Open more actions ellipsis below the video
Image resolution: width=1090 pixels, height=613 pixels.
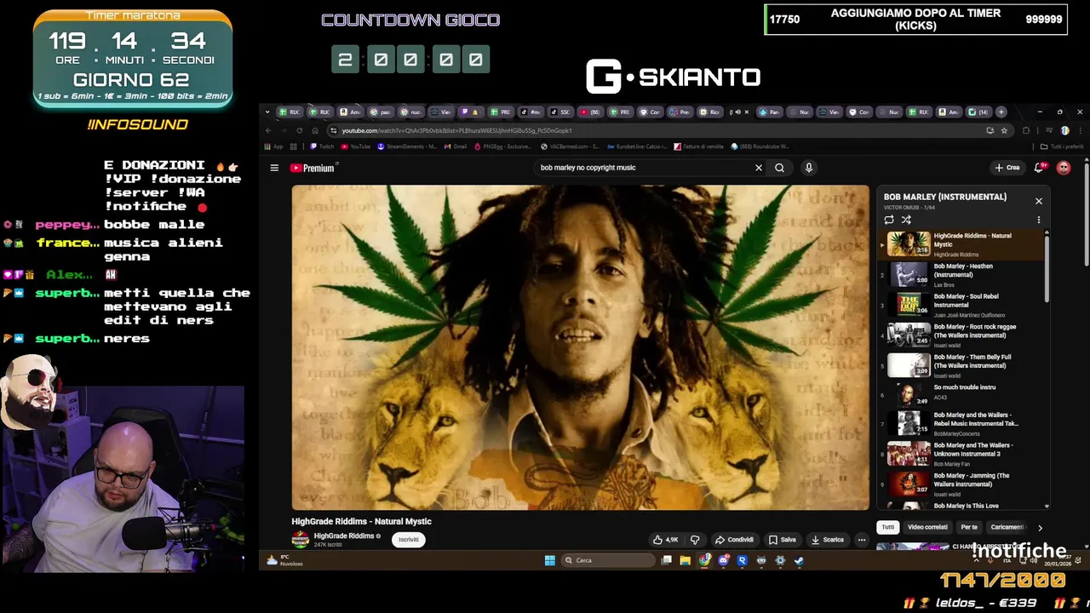pyautogui.click(x=862, y=540)
